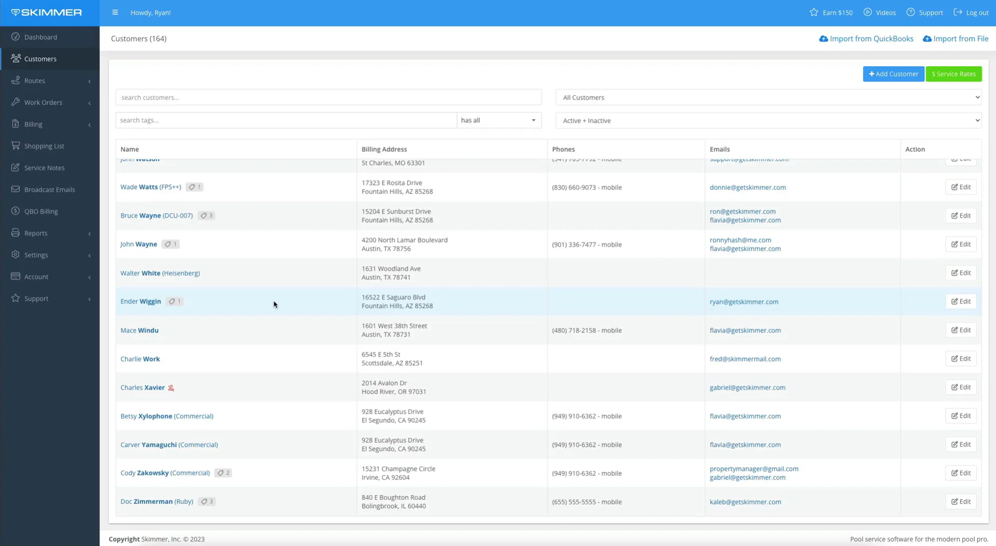Image resolution: width=996 pixels, height=546 pixels.
Task: Click the Routes sidebar icon
Action: click(16, 80)
